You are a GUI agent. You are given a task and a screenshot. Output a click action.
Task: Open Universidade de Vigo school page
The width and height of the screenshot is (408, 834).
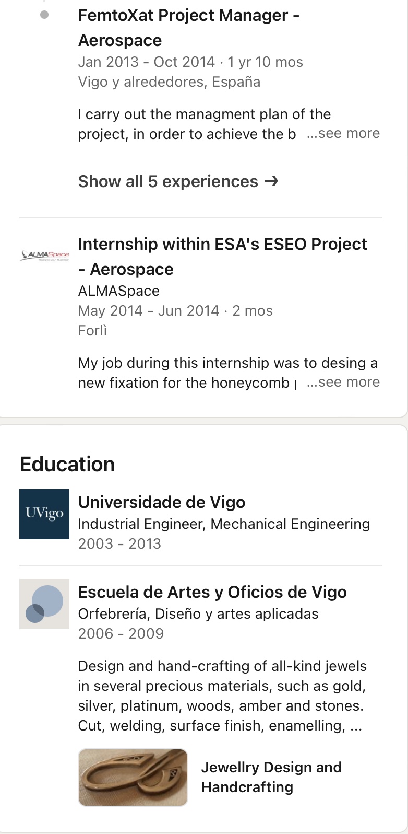[x=162, y=502]
